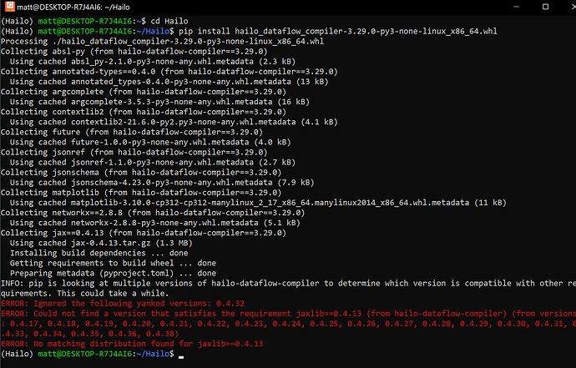The image size is (576, 368).
Task: Click the terminal cursor at the last prompt
Action: (x=179, y=355)
